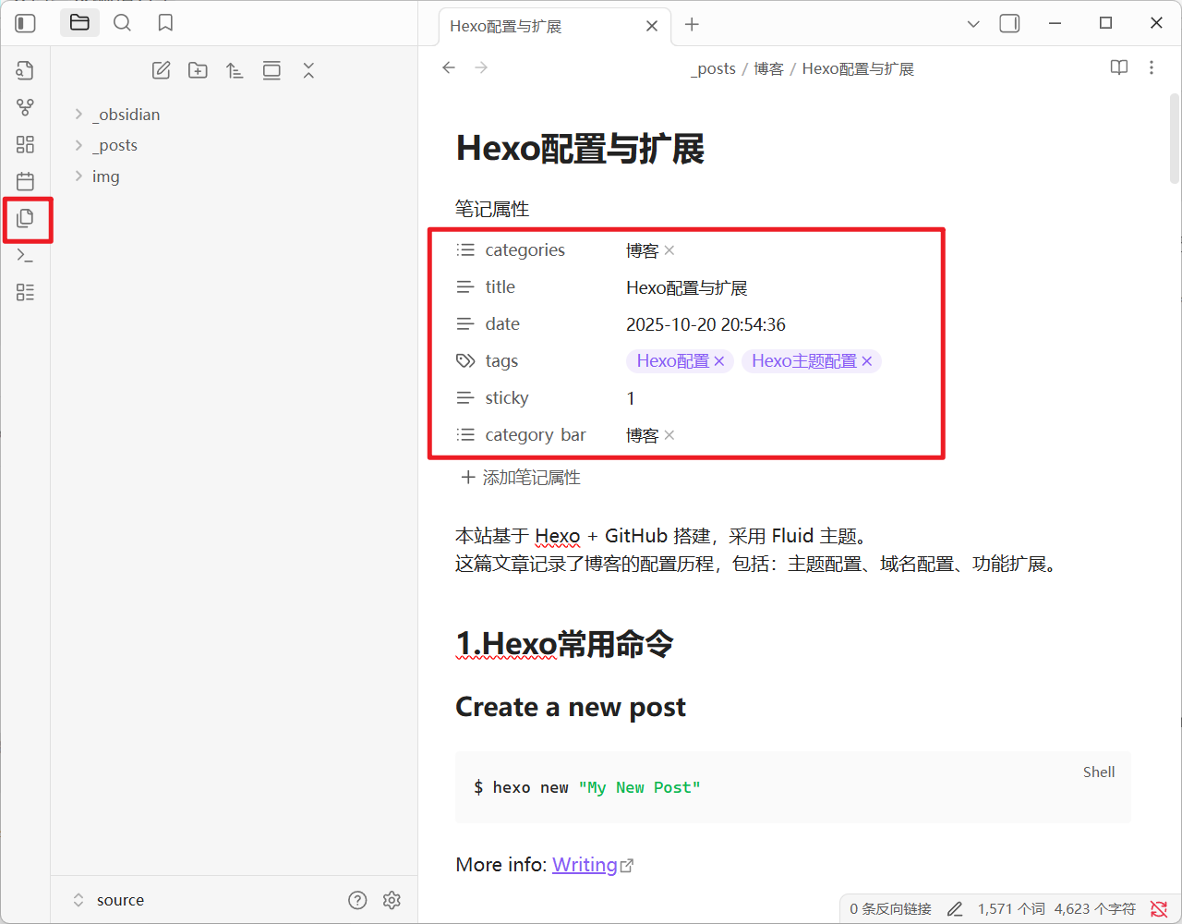Viewport: 1182px width, 924px height.
Task: Remove the Hexo配置 tag
Action: (x=719, y=361)
